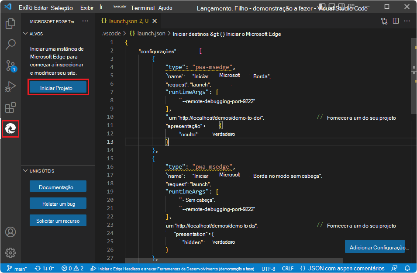Image resolution: width=417 pixels, height=273 pixels.
Task: Open the Exibir menu
Action: (87, 8)
